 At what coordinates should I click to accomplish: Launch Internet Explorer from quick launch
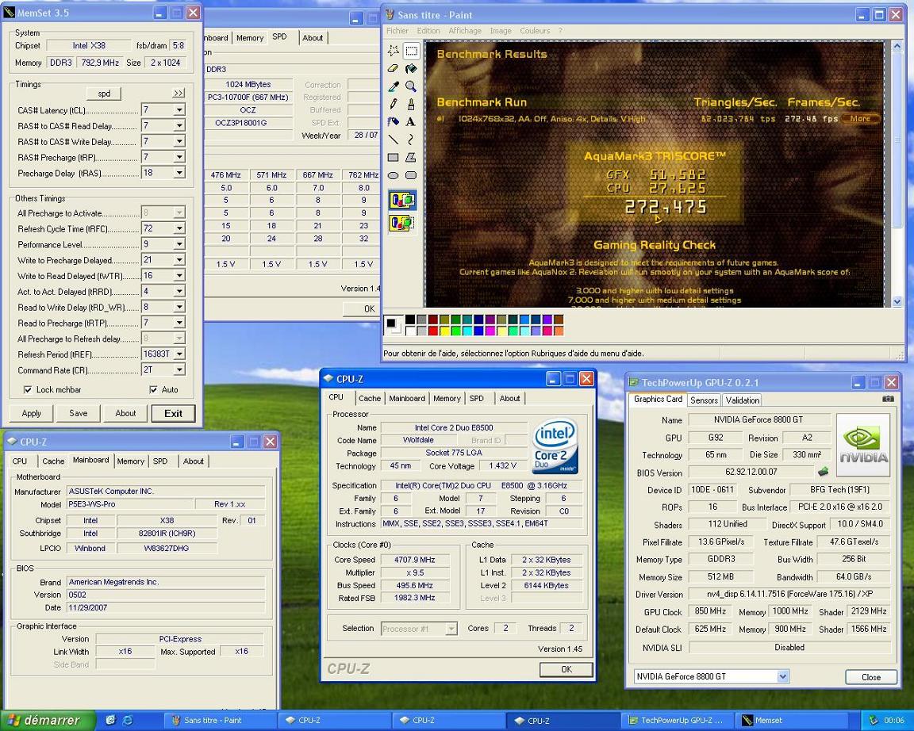127,721
